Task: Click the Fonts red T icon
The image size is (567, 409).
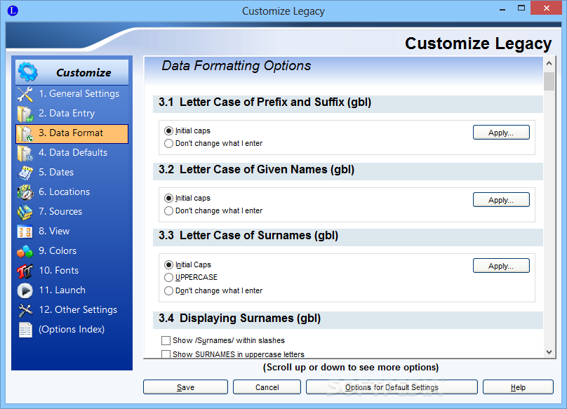Action: (25, 271)
